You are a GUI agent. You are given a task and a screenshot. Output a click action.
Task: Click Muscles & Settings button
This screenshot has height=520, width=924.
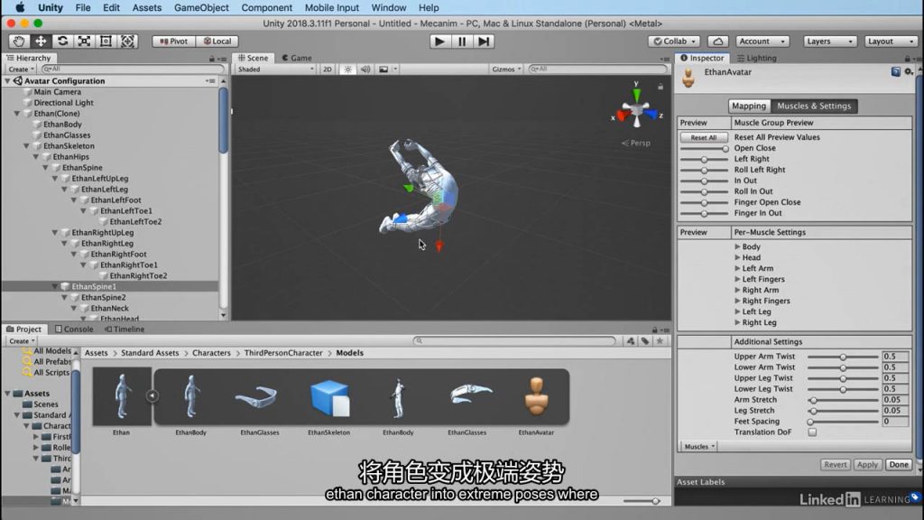814,107
